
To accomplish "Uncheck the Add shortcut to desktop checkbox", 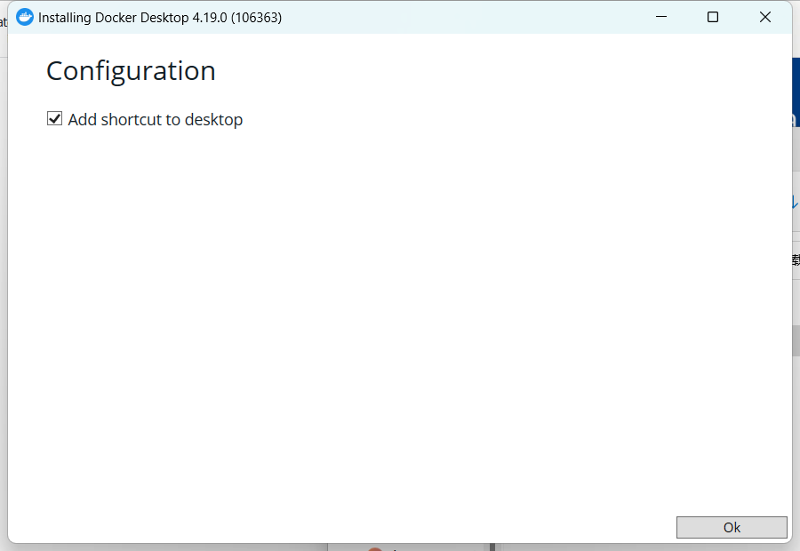I will [x=54, y=118].
